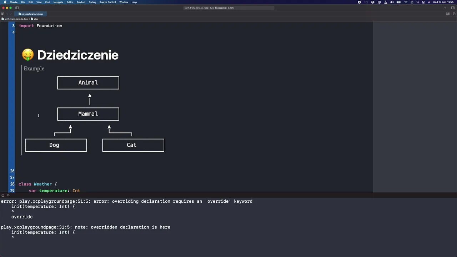The width and height of the screenshot is (457, 257).
Task: Run the playground with the play button
Action: pos(8,195)
